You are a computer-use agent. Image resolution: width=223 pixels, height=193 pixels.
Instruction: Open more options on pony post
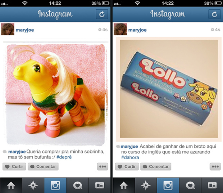pos(103,166)
